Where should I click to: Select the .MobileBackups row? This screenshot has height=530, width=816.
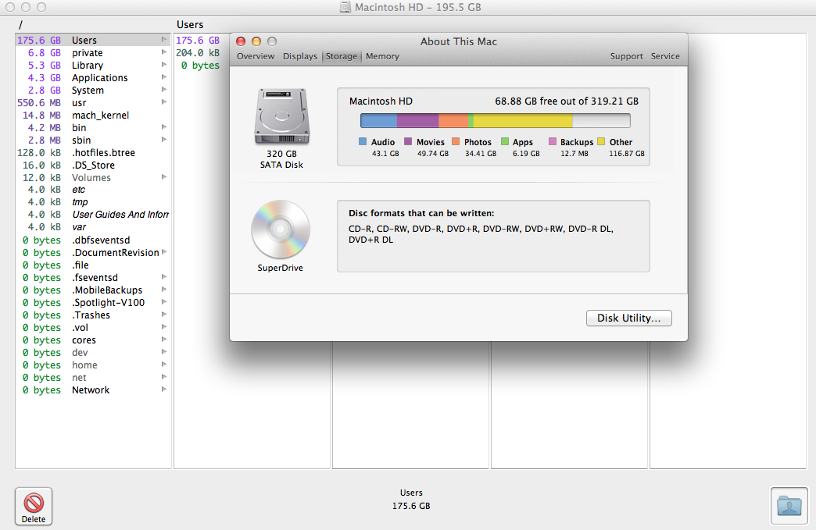coord(93,290)
